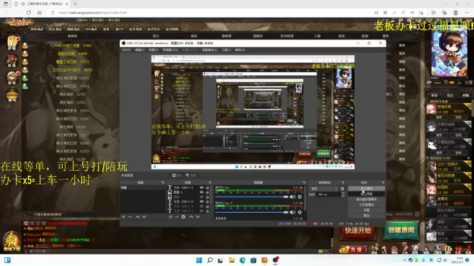
Task: Remove the selected scene in OBS
Action: point(130,217)
